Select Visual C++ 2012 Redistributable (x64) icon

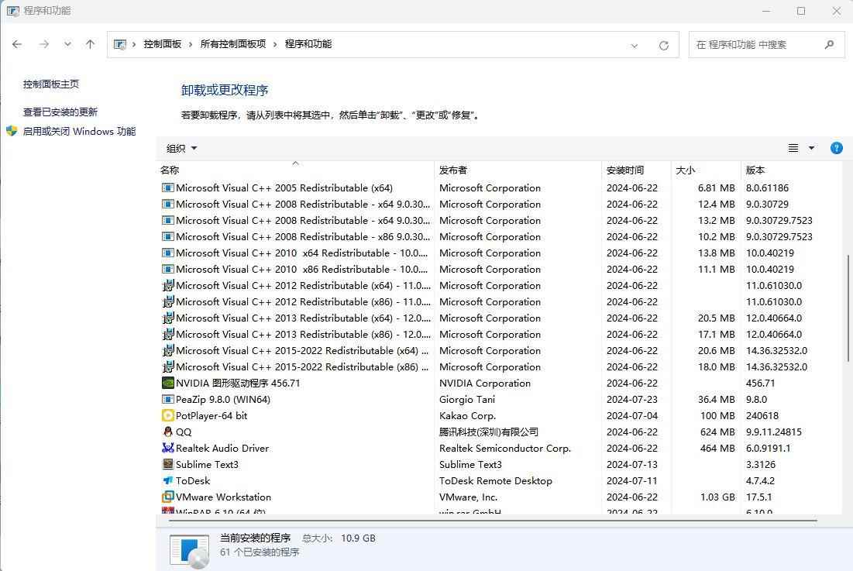tap(168, 285)
